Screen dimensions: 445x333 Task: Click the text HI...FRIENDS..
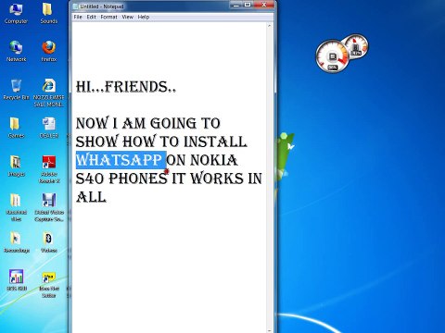126,87
